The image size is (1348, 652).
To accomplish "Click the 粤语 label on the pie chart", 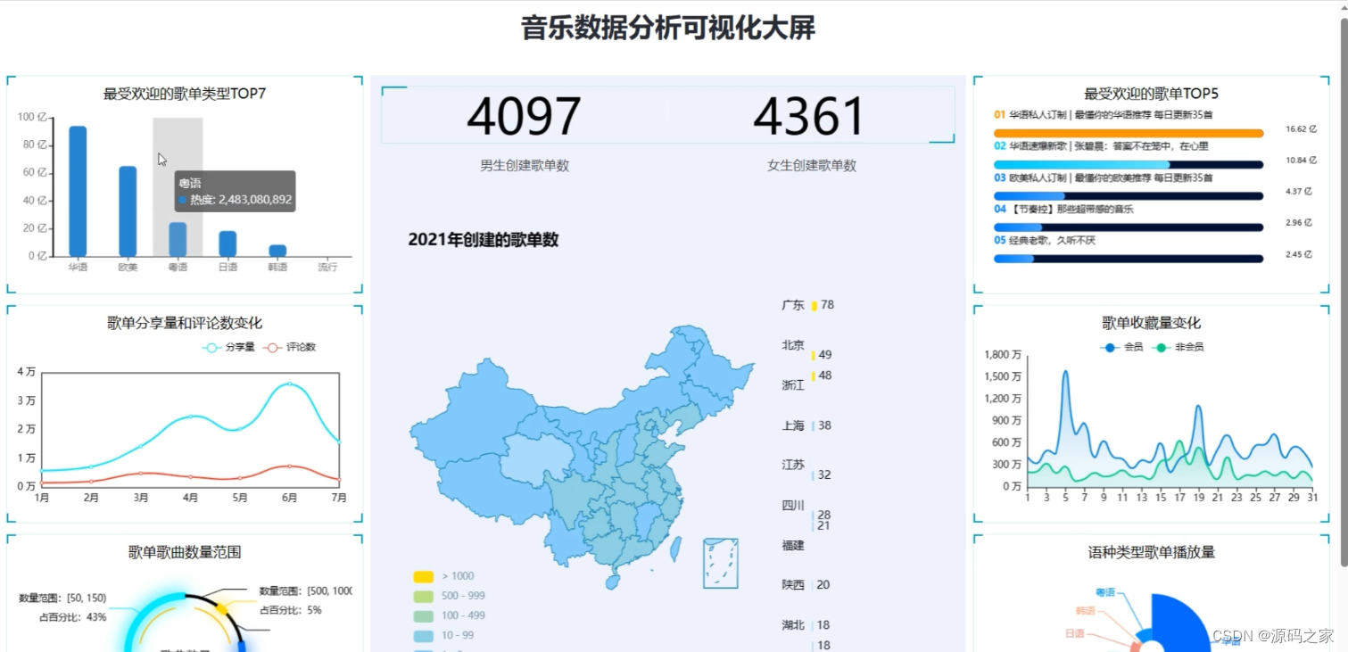I will point(1104,590).
